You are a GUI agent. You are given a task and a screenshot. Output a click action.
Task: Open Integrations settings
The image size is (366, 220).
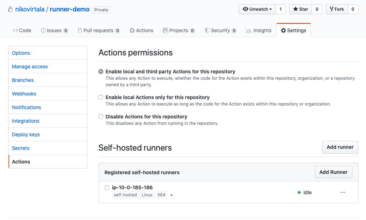[48, 121]
